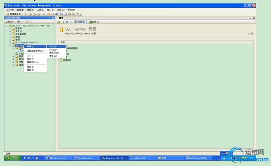Click the Summary toolbar icon in main toolbar

click(x=65, y=14)
